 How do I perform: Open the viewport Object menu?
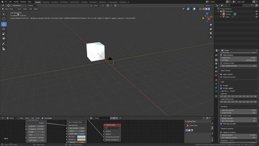pos(36,9)
